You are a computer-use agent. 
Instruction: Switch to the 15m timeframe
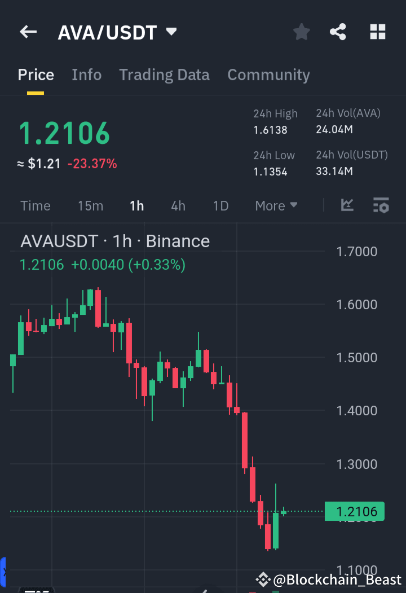(90, 205)
